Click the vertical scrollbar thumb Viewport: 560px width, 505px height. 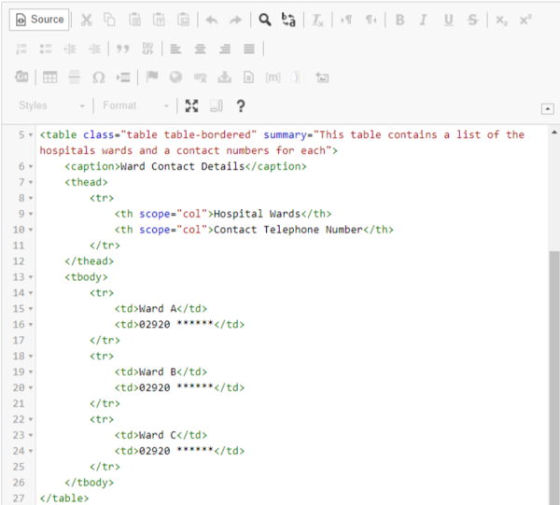click(x=554, y=378)
